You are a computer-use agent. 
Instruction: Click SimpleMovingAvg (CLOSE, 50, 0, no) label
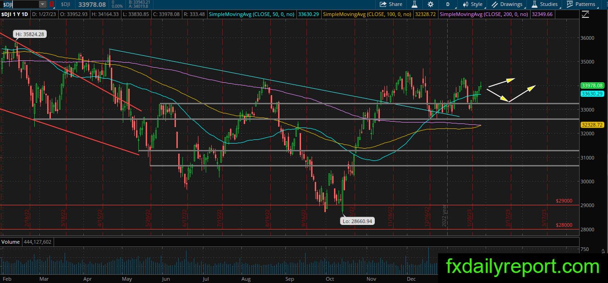pyautogui.click(x=252, y=15)
